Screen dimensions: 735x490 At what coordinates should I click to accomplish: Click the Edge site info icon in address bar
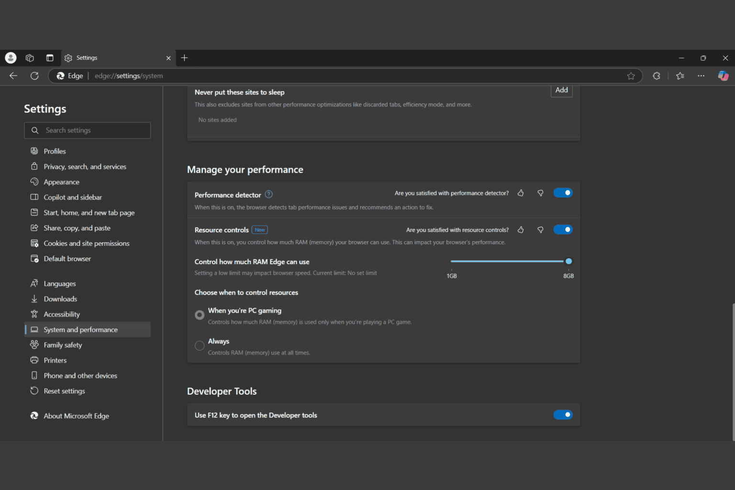pyautogui.click(x=70, y=76)
